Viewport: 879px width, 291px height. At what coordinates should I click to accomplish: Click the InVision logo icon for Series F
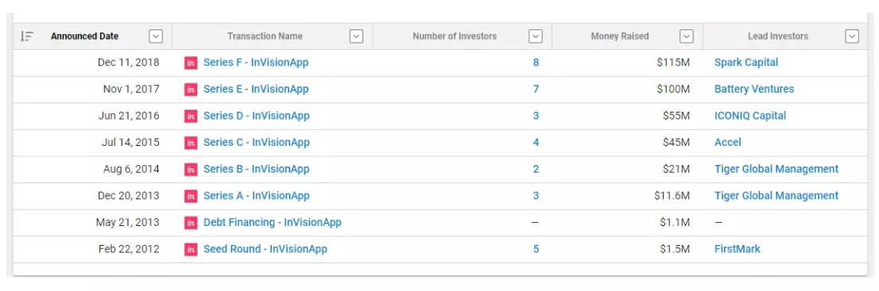(191, 63)
